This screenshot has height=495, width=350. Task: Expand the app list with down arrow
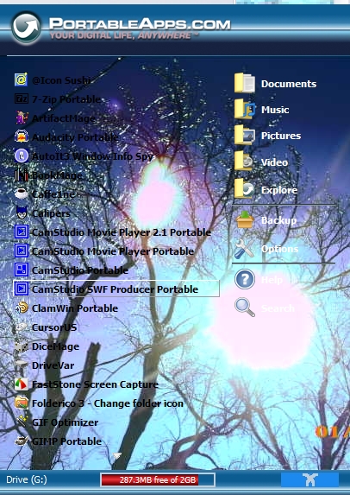pyautogui.click(x=117, y=455)
